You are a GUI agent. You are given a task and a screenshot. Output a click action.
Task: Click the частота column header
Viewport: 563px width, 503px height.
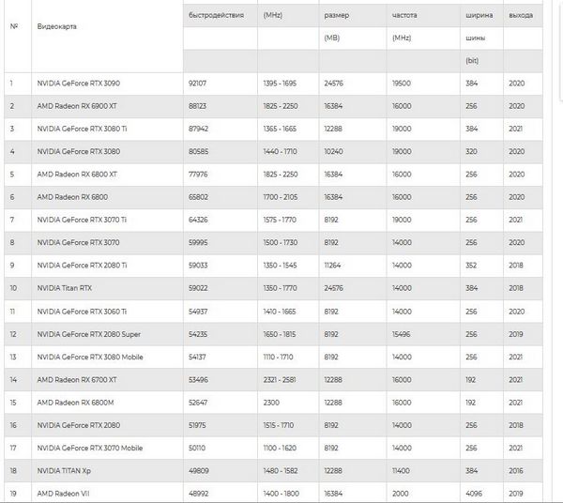pos(404,15)
